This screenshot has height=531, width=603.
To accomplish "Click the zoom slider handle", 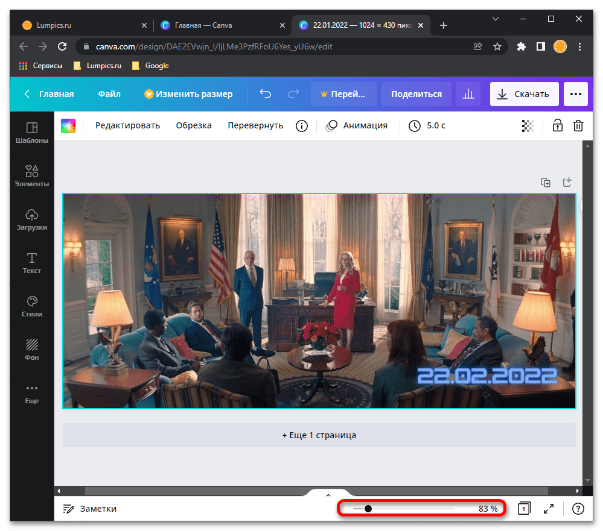I will 368,508.
